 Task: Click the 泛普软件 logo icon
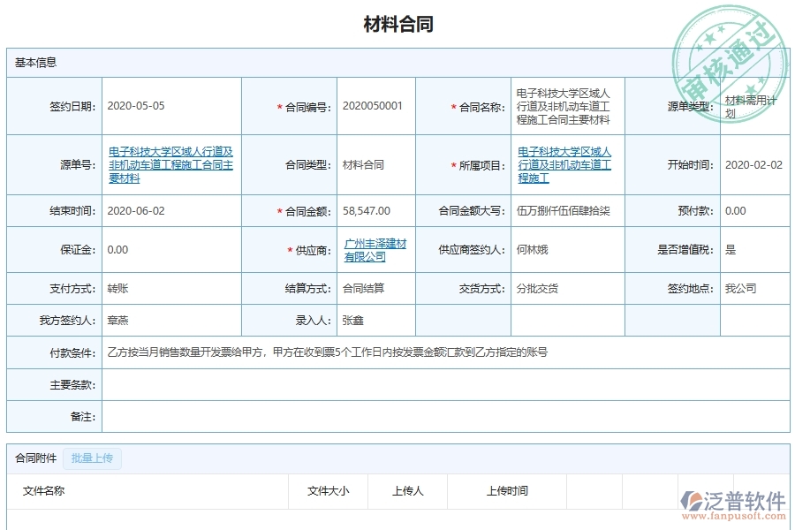point(694,500)
